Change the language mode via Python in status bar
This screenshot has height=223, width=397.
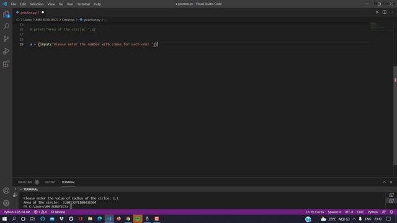(x=373, y=212)
